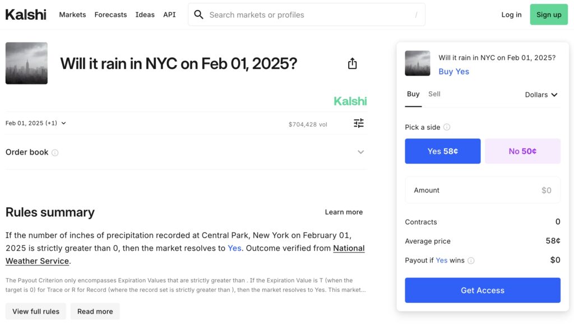Click the search magnifier icon

[x=198, y=15]
